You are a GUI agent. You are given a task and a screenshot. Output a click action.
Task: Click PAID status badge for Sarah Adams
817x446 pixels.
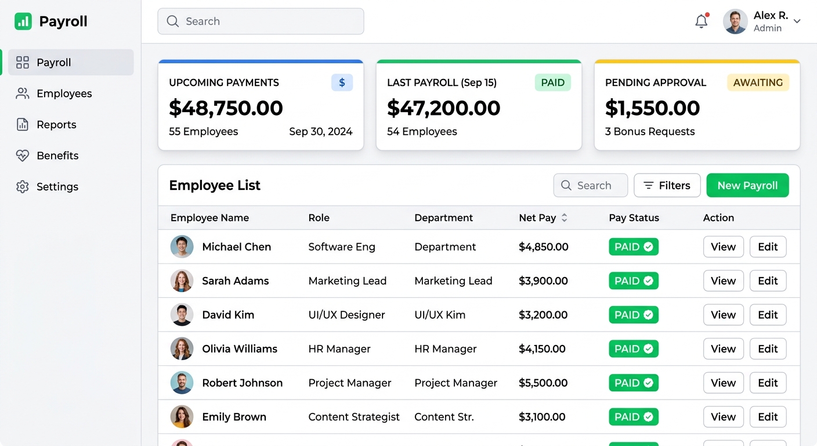(634, 280)
